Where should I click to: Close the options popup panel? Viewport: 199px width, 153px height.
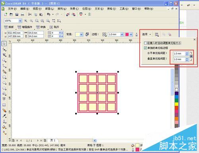point(195,39)
